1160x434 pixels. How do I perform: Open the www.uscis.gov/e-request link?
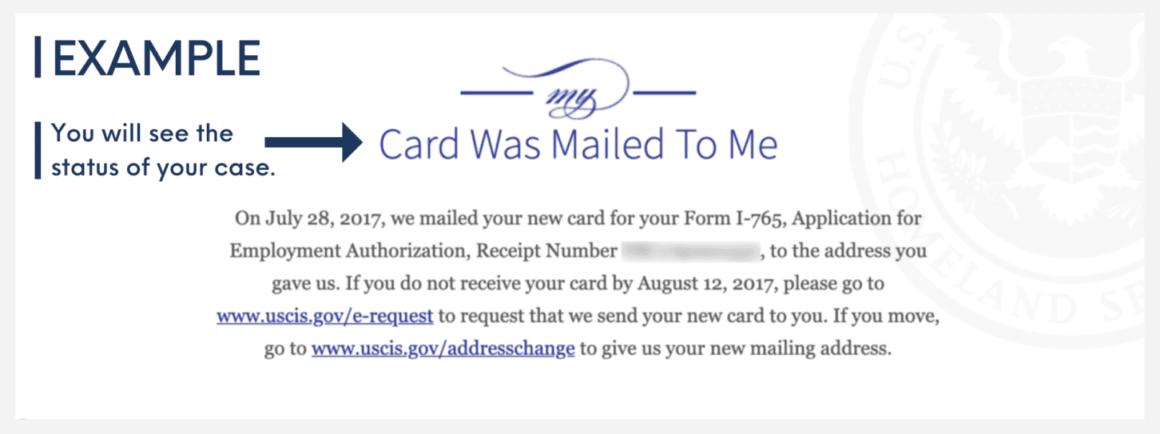324,316
